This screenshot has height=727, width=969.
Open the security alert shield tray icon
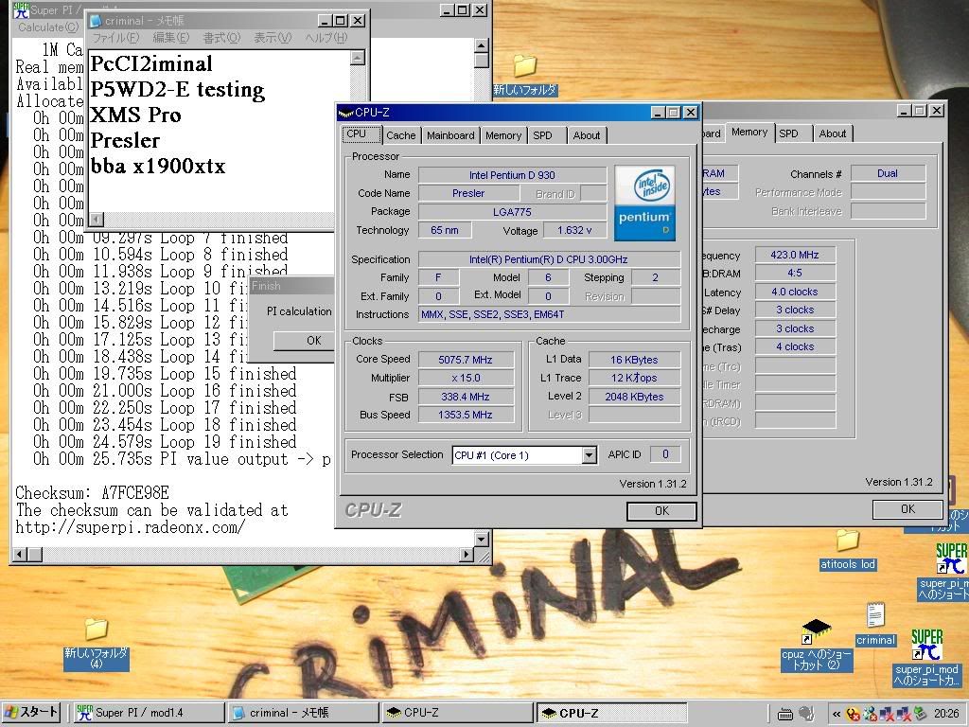click(x=854, y=714)
